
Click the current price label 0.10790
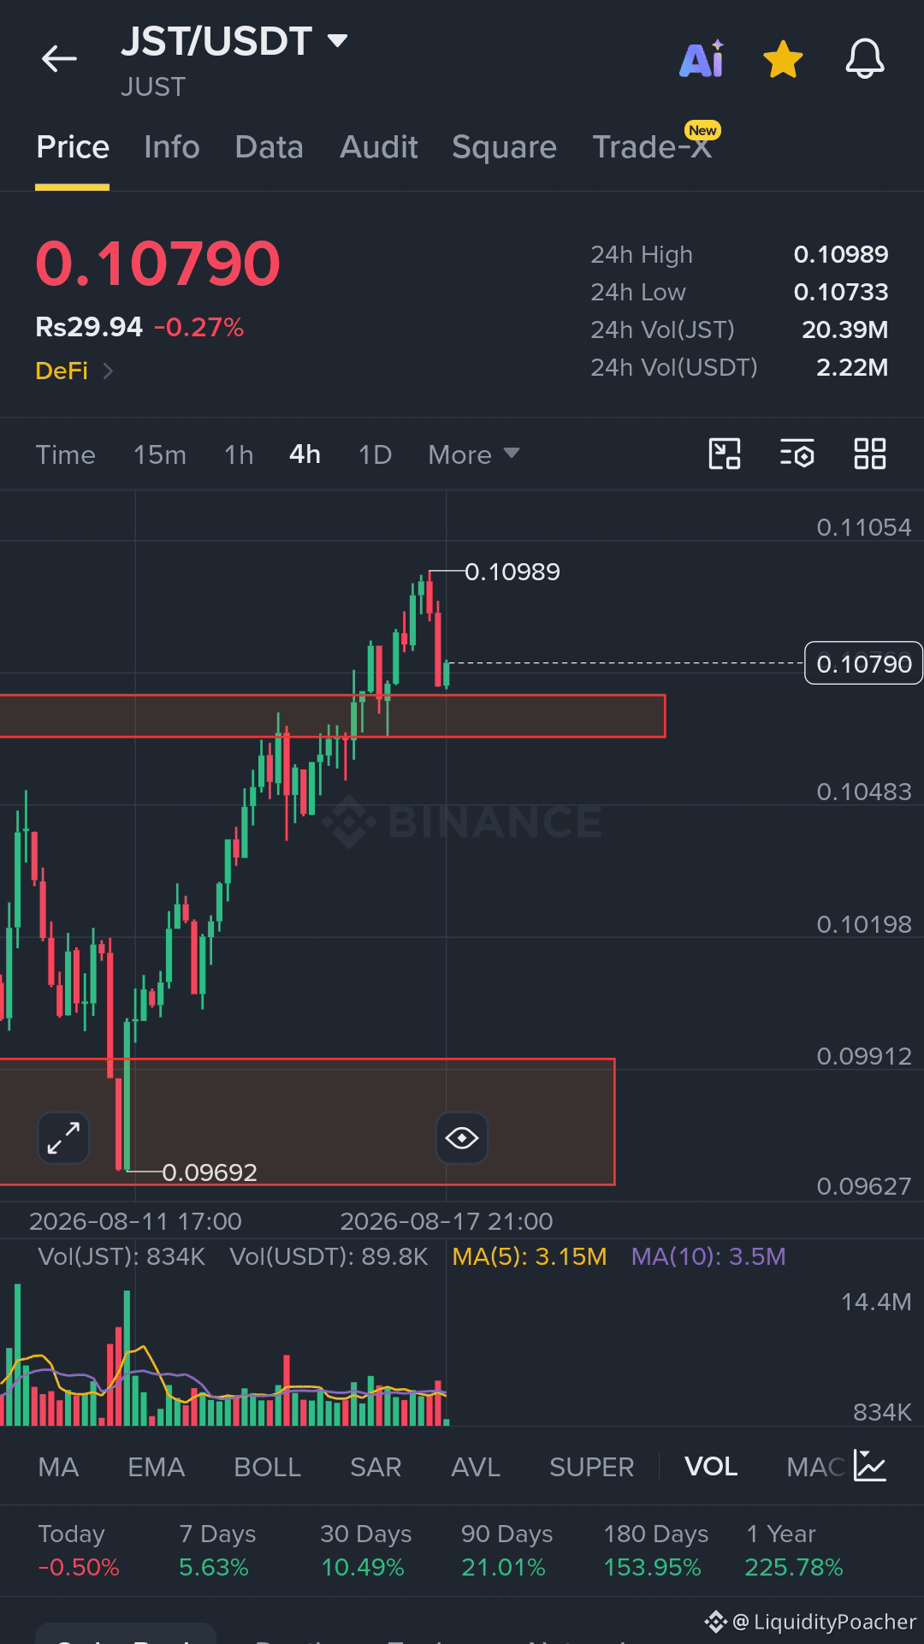coord(863,663)
